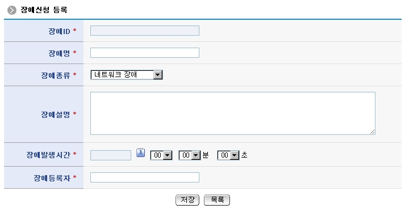The image size is (409, 212).
Task: Click the 장애등록자 field label
Action: tap(52, 178)
